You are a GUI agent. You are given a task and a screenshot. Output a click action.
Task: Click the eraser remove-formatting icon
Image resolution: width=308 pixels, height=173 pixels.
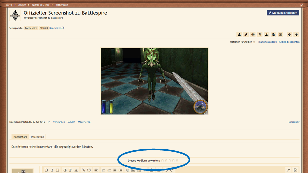coord(288,170)
